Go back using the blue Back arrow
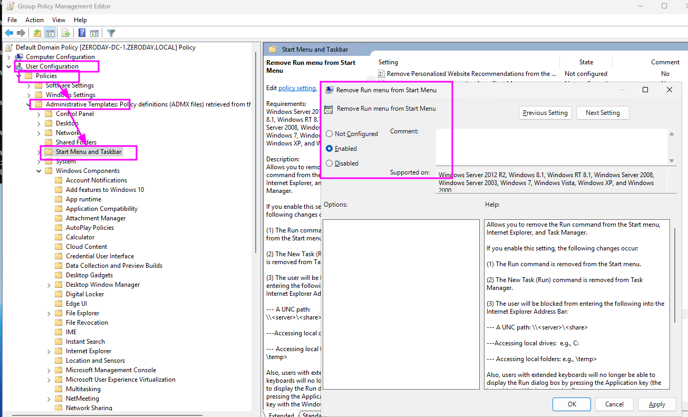Image resolution: width=688 pixels, height=417 pixels. point(9,33)
